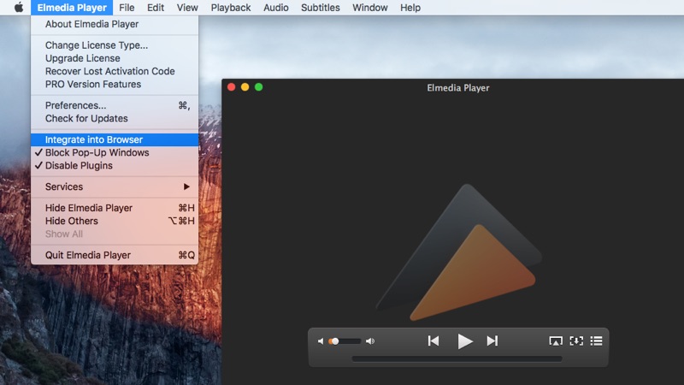The width and height of the screenshot is (684, 385).
Task: Open the Window menu
Action: (370, 8)
